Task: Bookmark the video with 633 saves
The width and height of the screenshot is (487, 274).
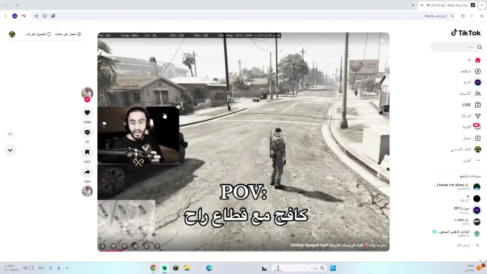Action: pos(87,152)
